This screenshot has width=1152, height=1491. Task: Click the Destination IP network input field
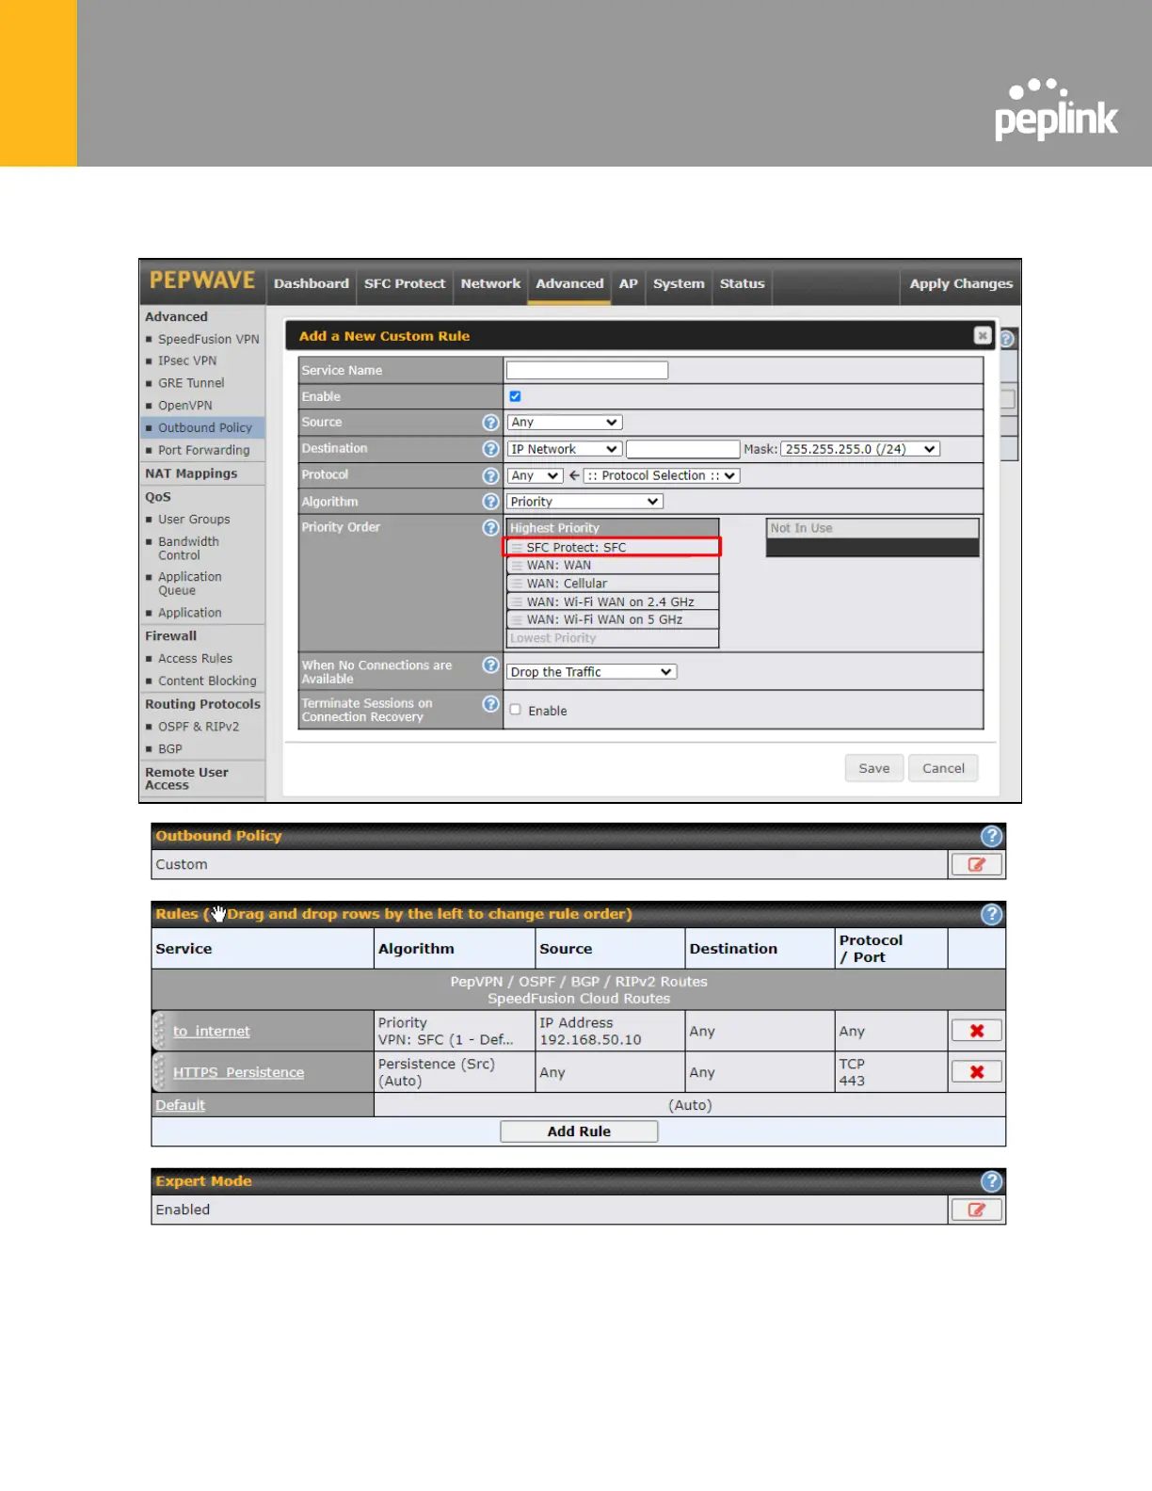point(683,449)
